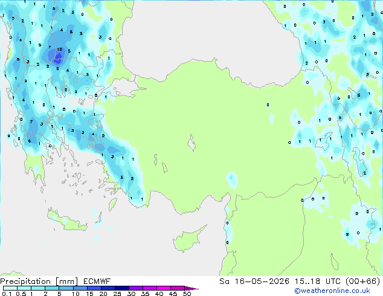Click the legend swatch between 20 and 25
Viewport: 383px width, 296px height.
108,288
